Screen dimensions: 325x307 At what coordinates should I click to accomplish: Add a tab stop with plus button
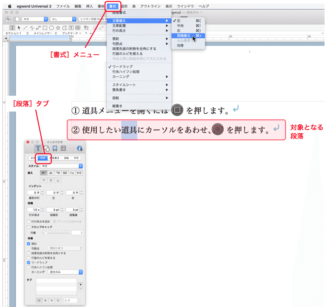(81, 285)
